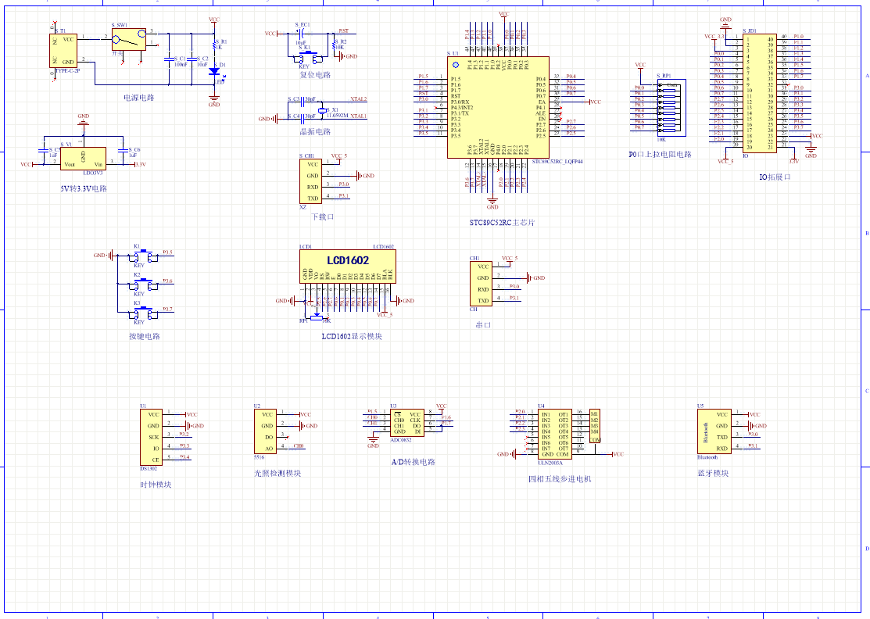Select the S_U1 STC89C52RC chip body
The image size is (870, 619).
coord(498,107)
